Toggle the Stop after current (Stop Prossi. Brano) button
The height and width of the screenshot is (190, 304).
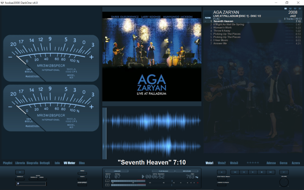point(221,179)
